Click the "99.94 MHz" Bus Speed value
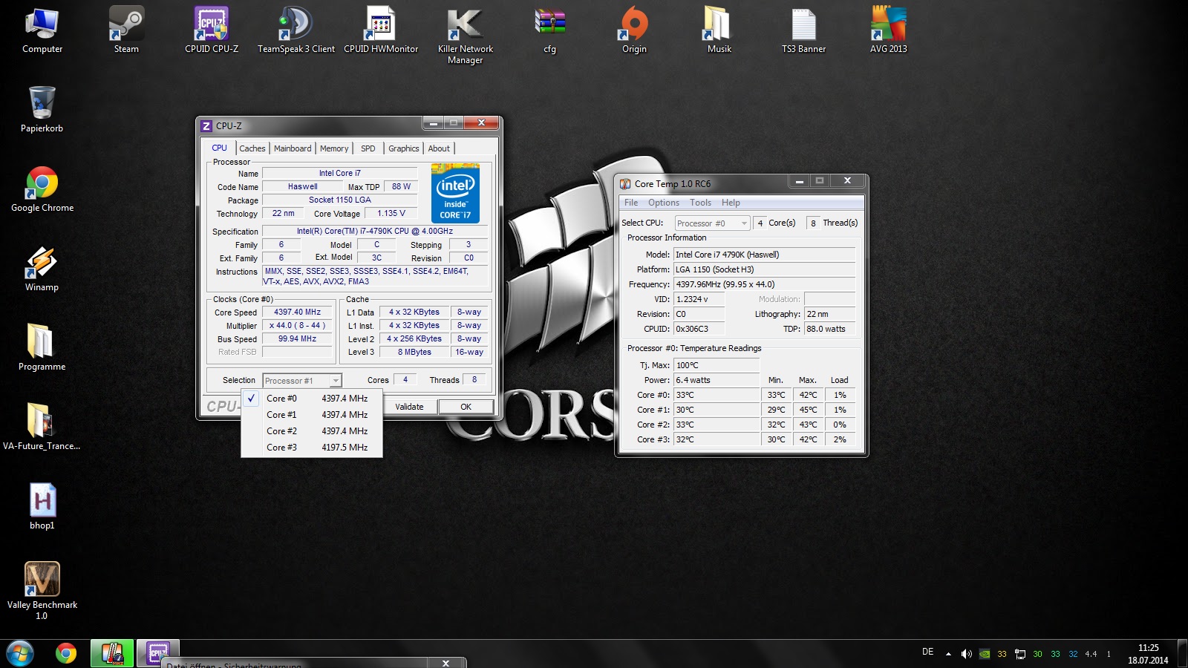The image size is (1188, 668). point(297,339)
